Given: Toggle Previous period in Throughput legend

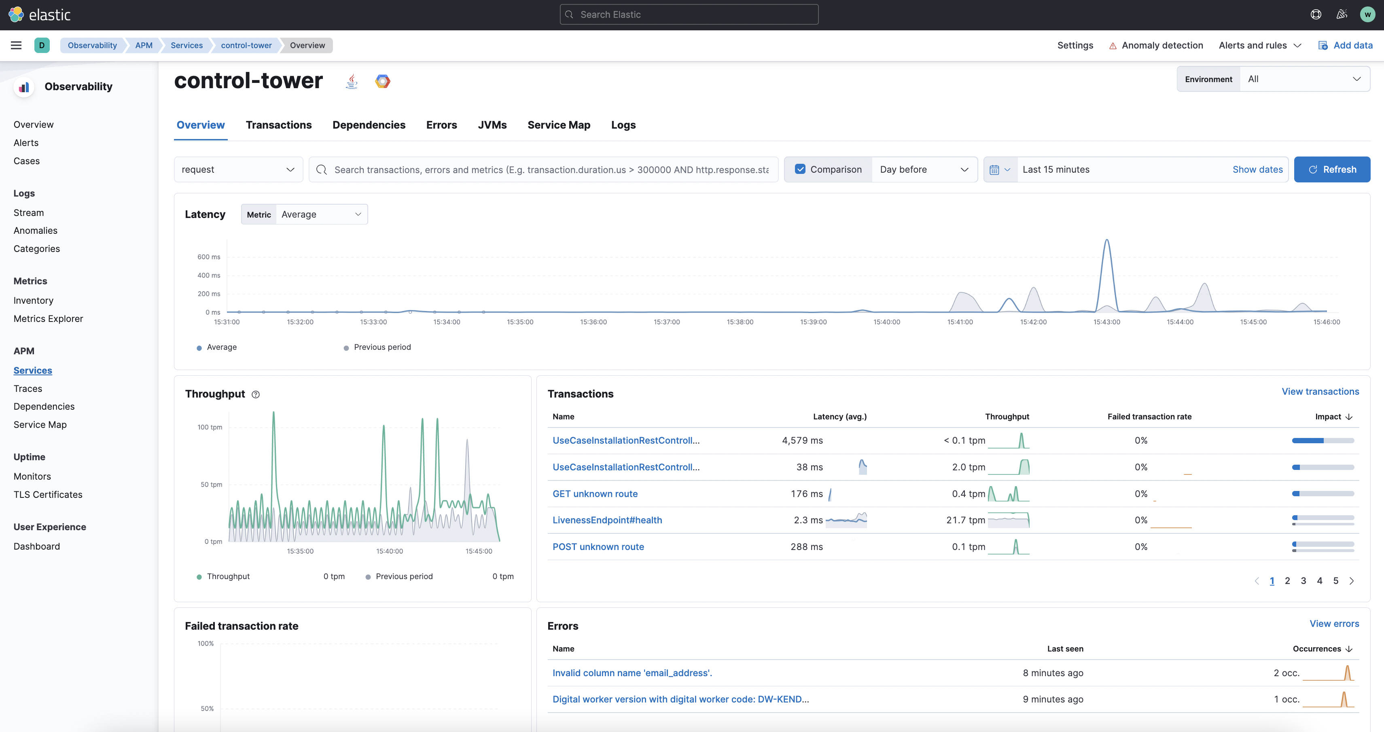Looking at the screenshot, I should 399,576.
